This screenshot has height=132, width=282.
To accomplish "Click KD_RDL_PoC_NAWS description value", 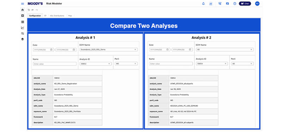I will (65, 122).
